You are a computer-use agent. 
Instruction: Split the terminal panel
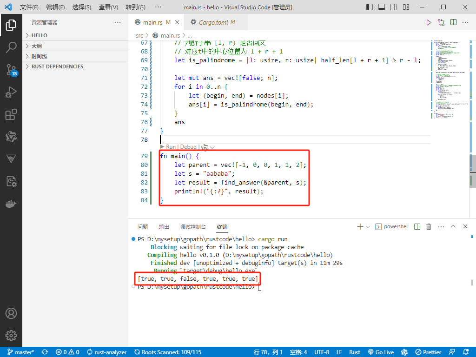click(x=417, y=227)
